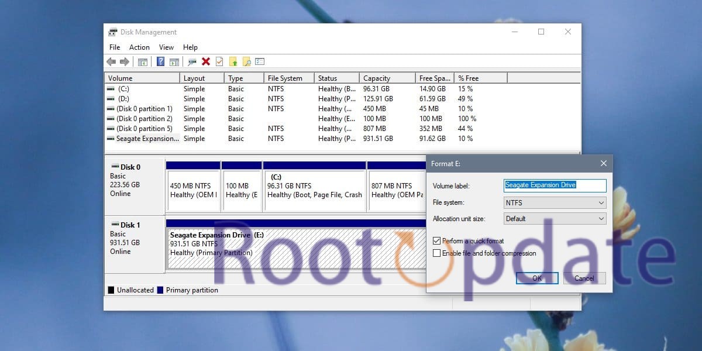Check Enable file and folder compression

click(x=436, y=253)
